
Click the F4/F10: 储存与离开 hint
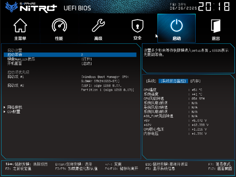pyautogui.click(x=121, y=169)
